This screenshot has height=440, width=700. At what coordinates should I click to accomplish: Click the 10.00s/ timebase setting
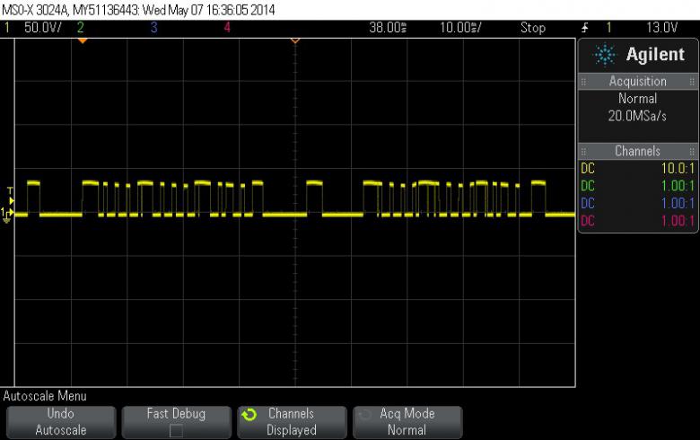[460, 28]
